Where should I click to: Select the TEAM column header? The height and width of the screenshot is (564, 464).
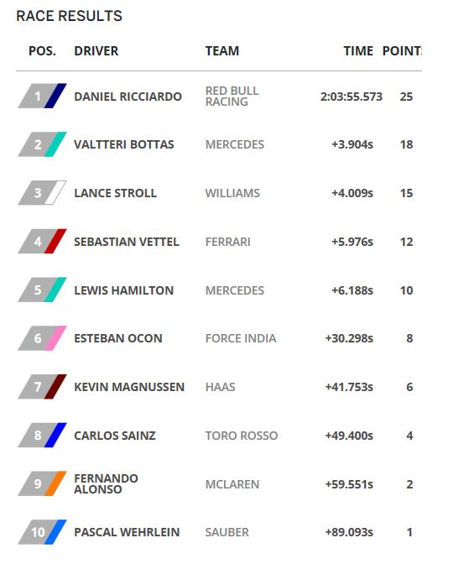[x=222, y=51]
